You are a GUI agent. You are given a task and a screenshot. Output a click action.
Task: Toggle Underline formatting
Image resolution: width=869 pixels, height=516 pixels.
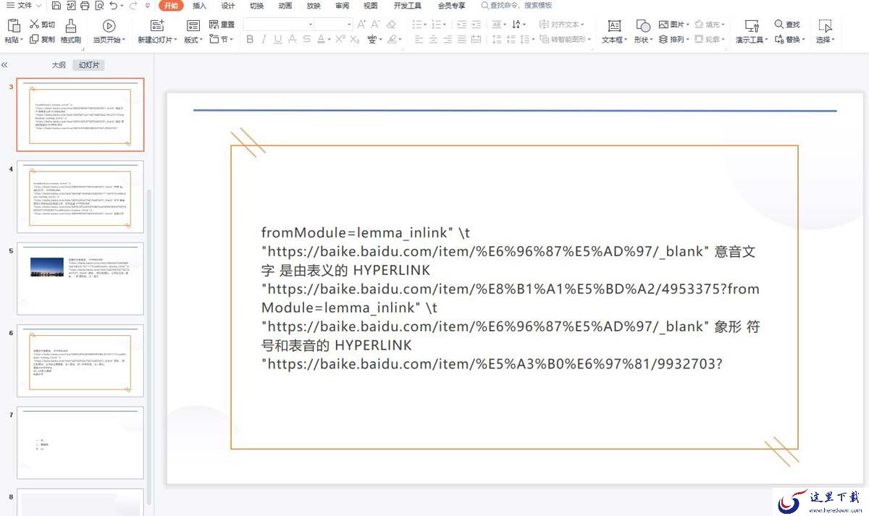click(x=279, y=40)
